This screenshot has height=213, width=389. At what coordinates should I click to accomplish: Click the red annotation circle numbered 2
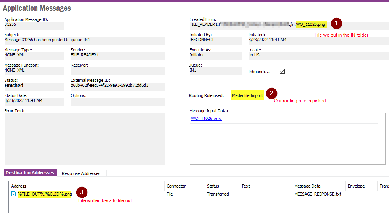(271, 94)
